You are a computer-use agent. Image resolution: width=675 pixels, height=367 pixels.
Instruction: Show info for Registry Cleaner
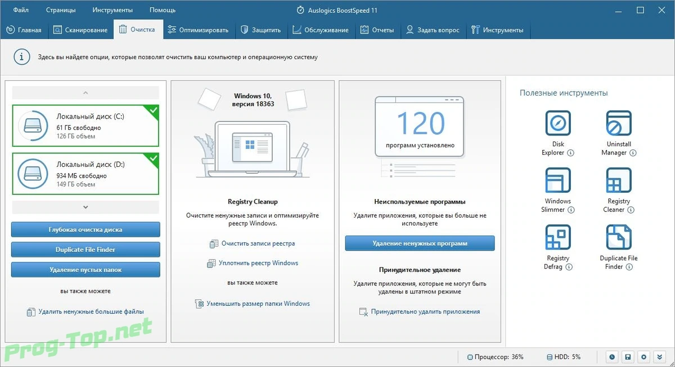(631, 210)
